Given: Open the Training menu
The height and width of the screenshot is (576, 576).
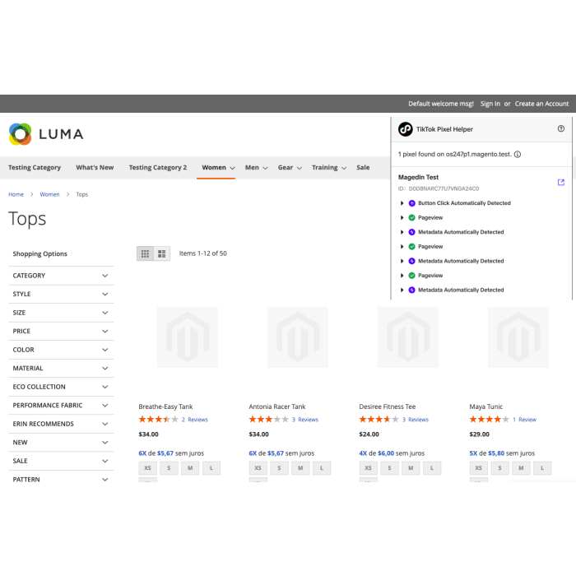Looking at the screenshot, I should pos(329,168).
